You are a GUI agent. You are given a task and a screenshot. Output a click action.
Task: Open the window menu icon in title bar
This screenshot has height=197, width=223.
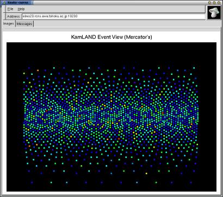[4, 3]
